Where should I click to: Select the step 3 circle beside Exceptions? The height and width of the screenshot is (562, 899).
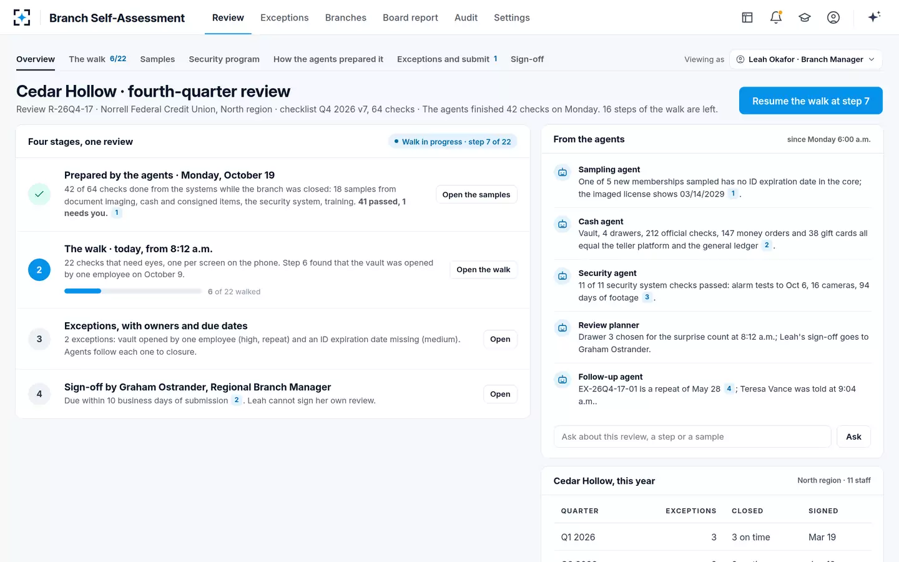point(39,339)
